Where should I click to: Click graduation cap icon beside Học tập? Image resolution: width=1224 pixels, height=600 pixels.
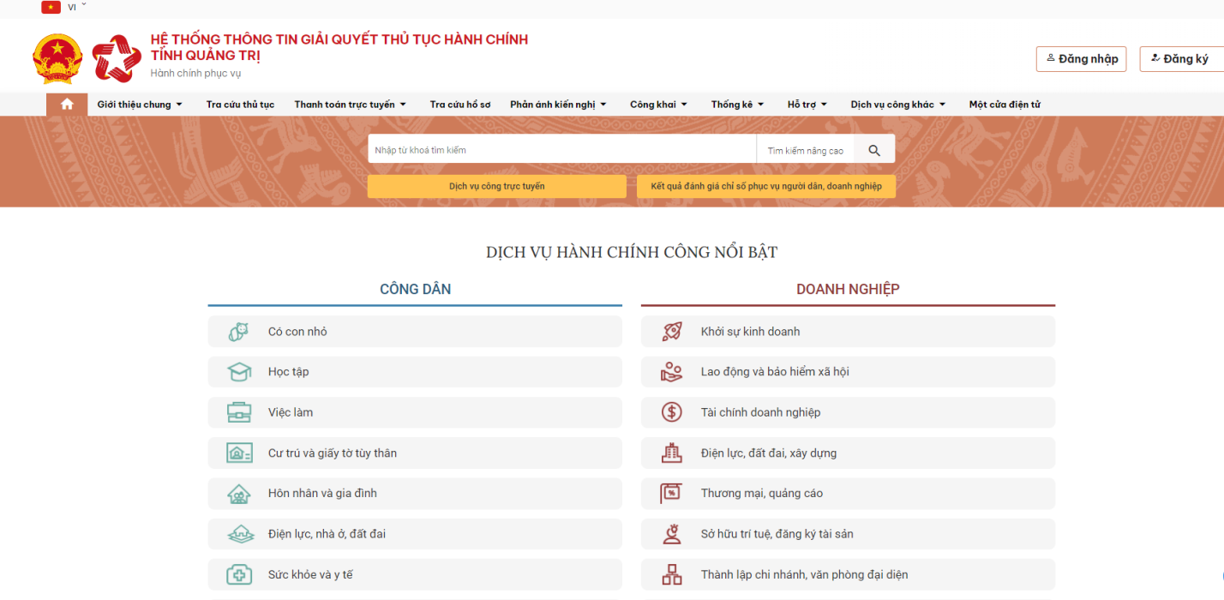(239, 372)
